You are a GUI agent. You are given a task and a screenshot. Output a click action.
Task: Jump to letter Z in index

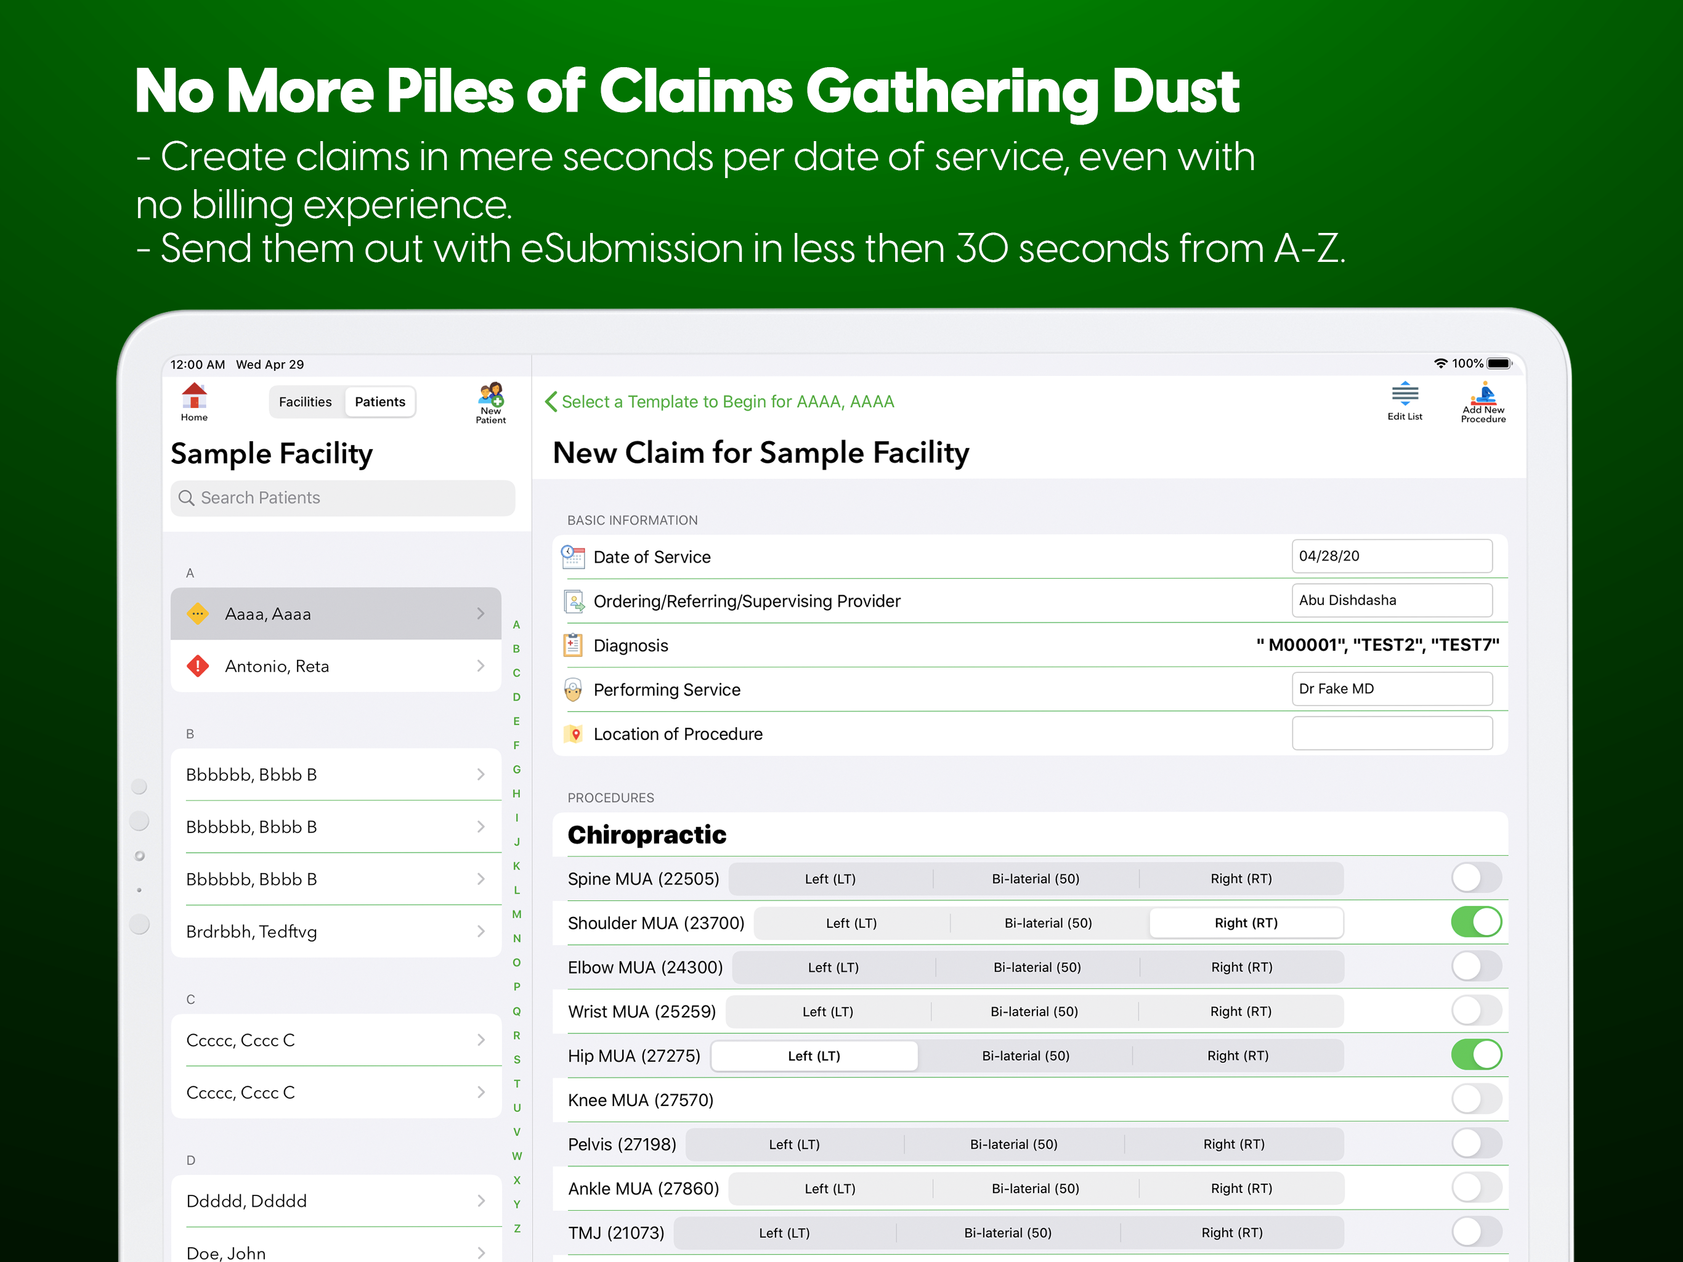[x=517, y=1229]
